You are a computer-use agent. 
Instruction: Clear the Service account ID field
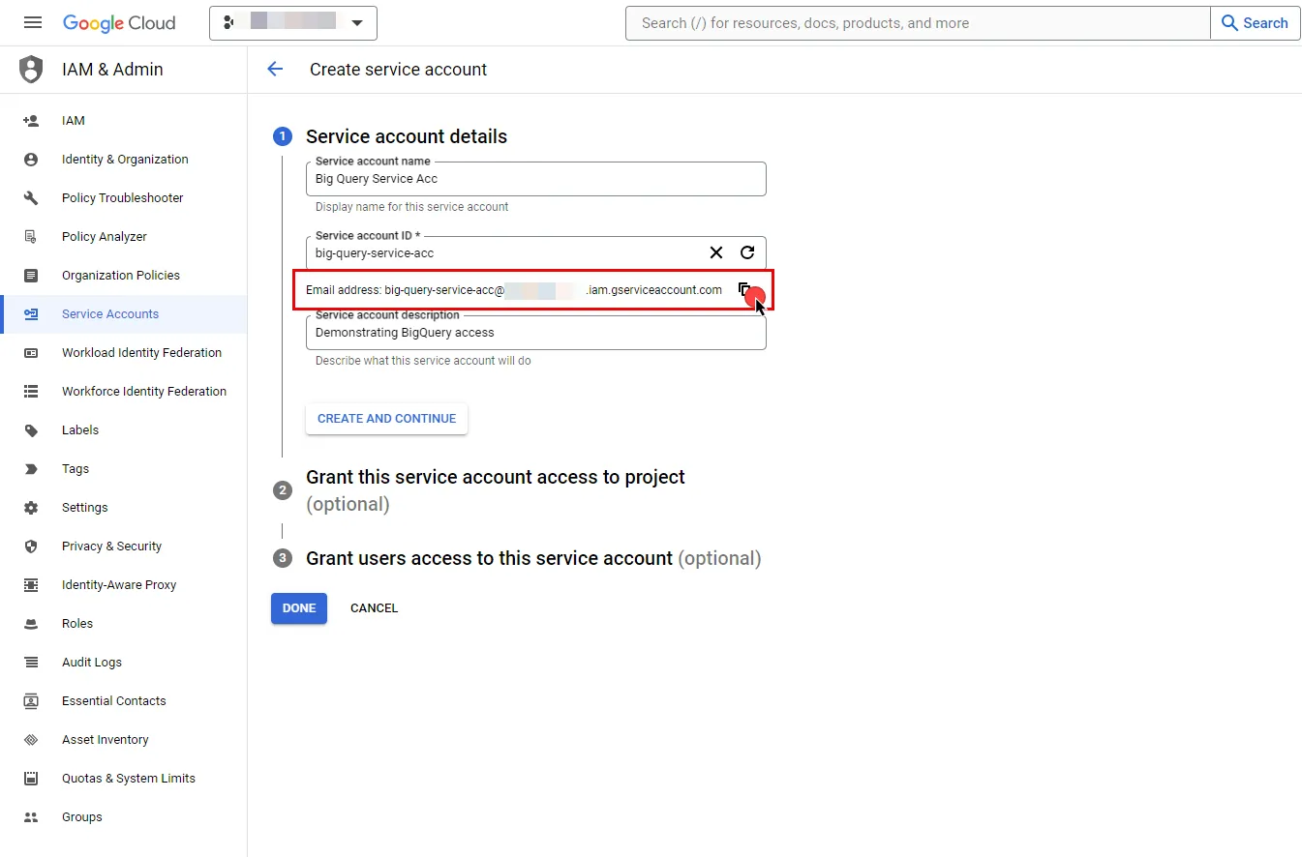pos(715,252)
